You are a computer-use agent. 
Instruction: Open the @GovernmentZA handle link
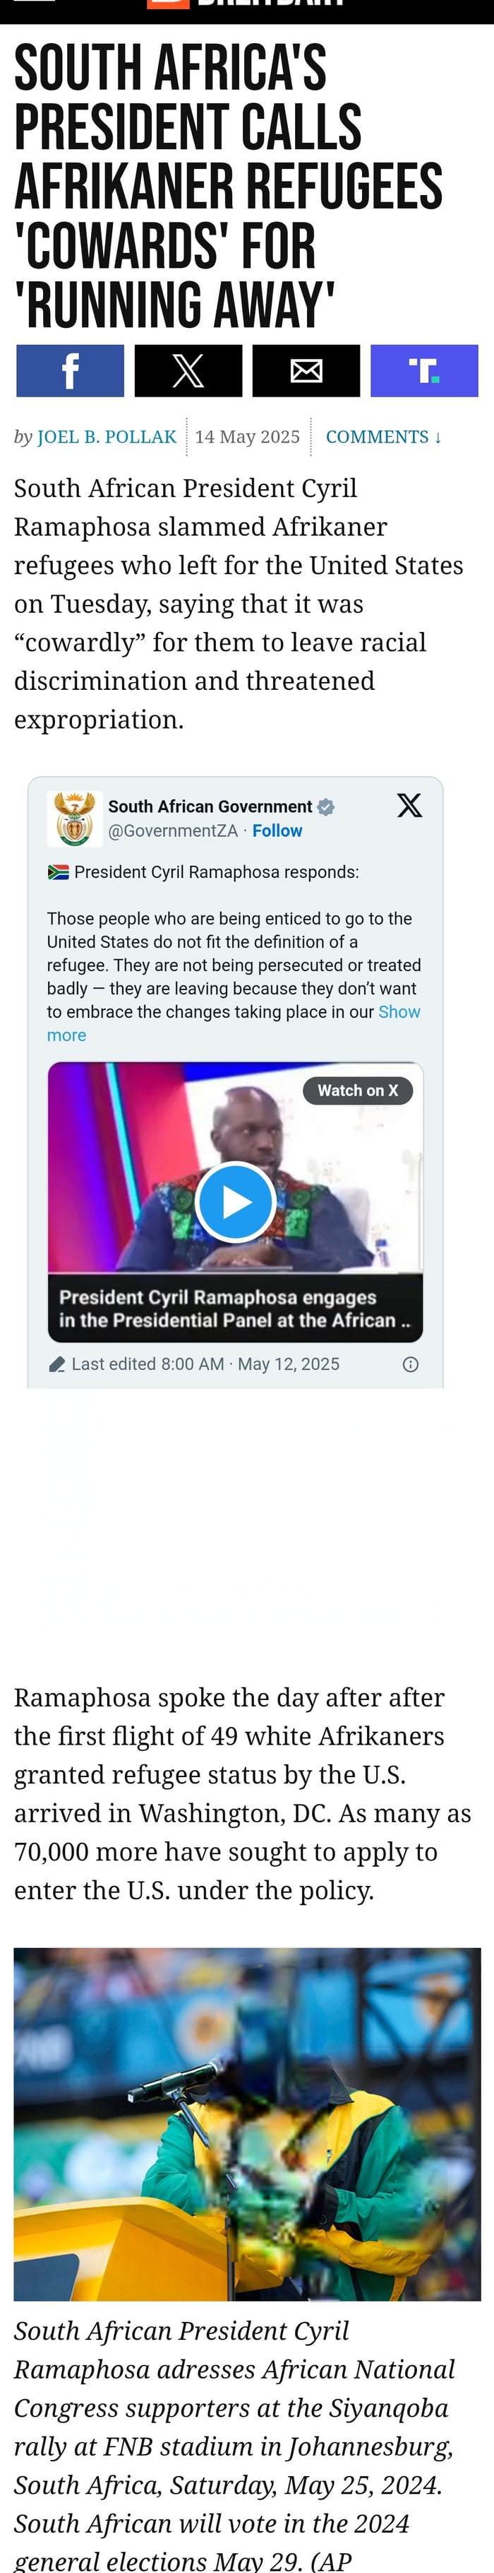tap(173, 831)
